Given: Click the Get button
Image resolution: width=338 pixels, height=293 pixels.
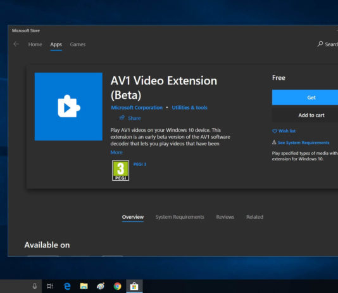Looking at the screenshot, I should pyautogui.click(x=305, y=98).
